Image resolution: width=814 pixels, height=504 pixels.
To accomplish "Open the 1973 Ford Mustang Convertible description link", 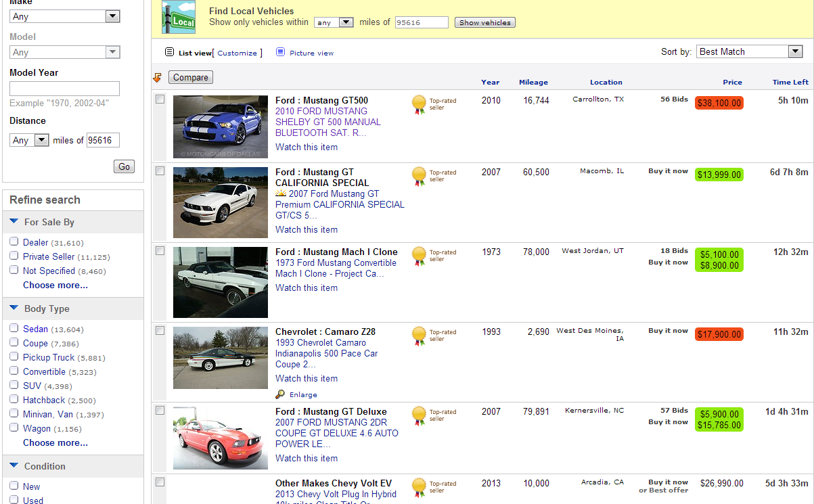I will [x=336, y=268].
